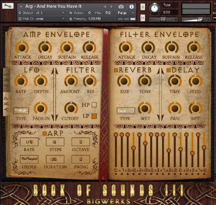The width and height of the screenshot is (216, 205).
Task: Toggle the last step on/off dot
Action: tap(204, 174)
